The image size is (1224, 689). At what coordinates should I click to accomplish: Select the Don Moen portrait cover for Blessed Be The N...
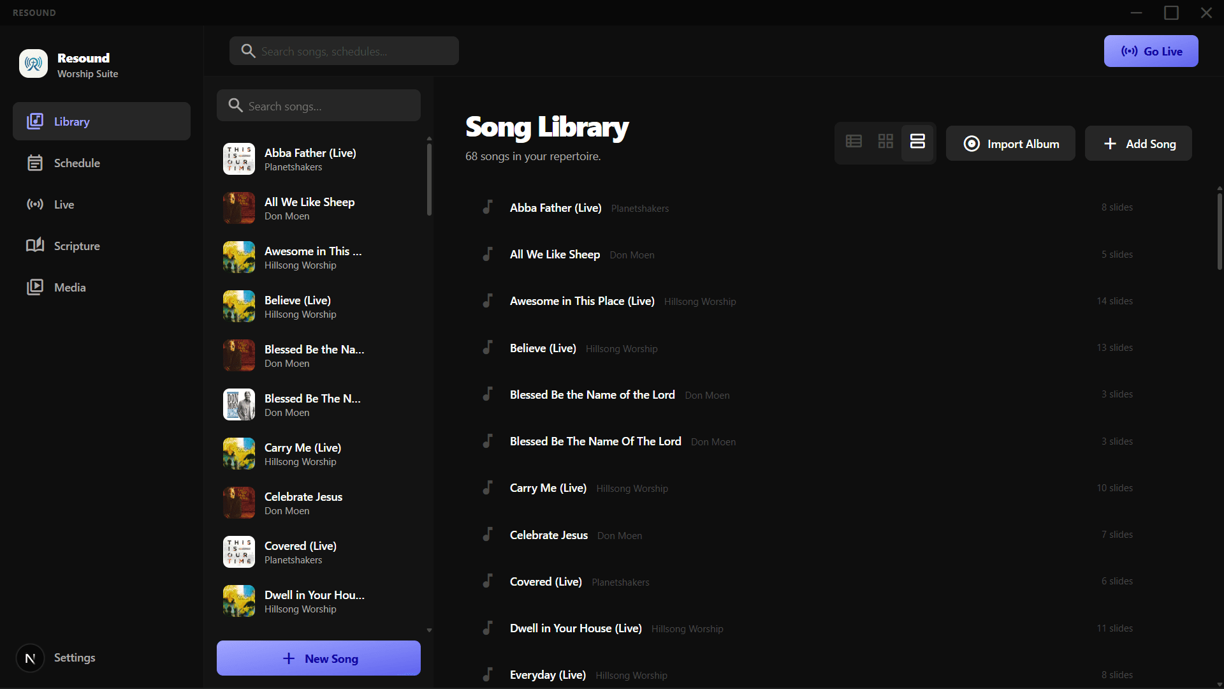[239, 404]
